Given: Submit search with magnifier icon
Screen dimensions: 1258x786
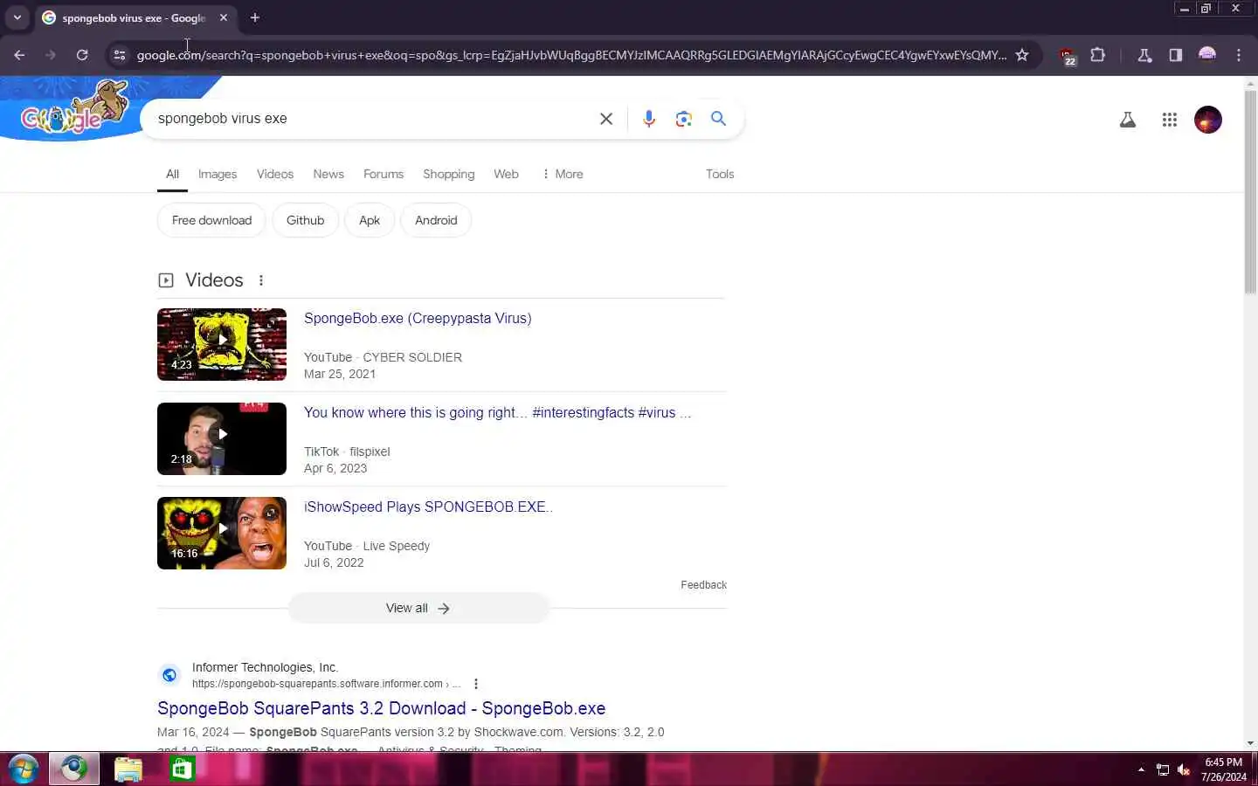Looking at the screenshot, I should 718,119.
